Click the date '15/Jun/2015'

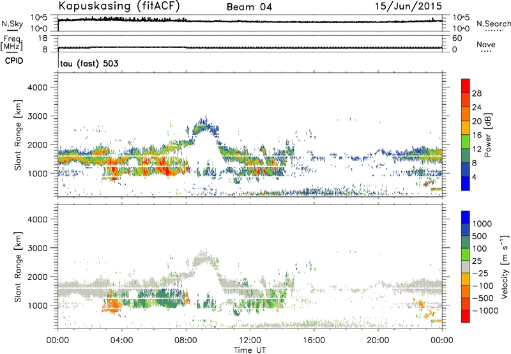(408, 6)
